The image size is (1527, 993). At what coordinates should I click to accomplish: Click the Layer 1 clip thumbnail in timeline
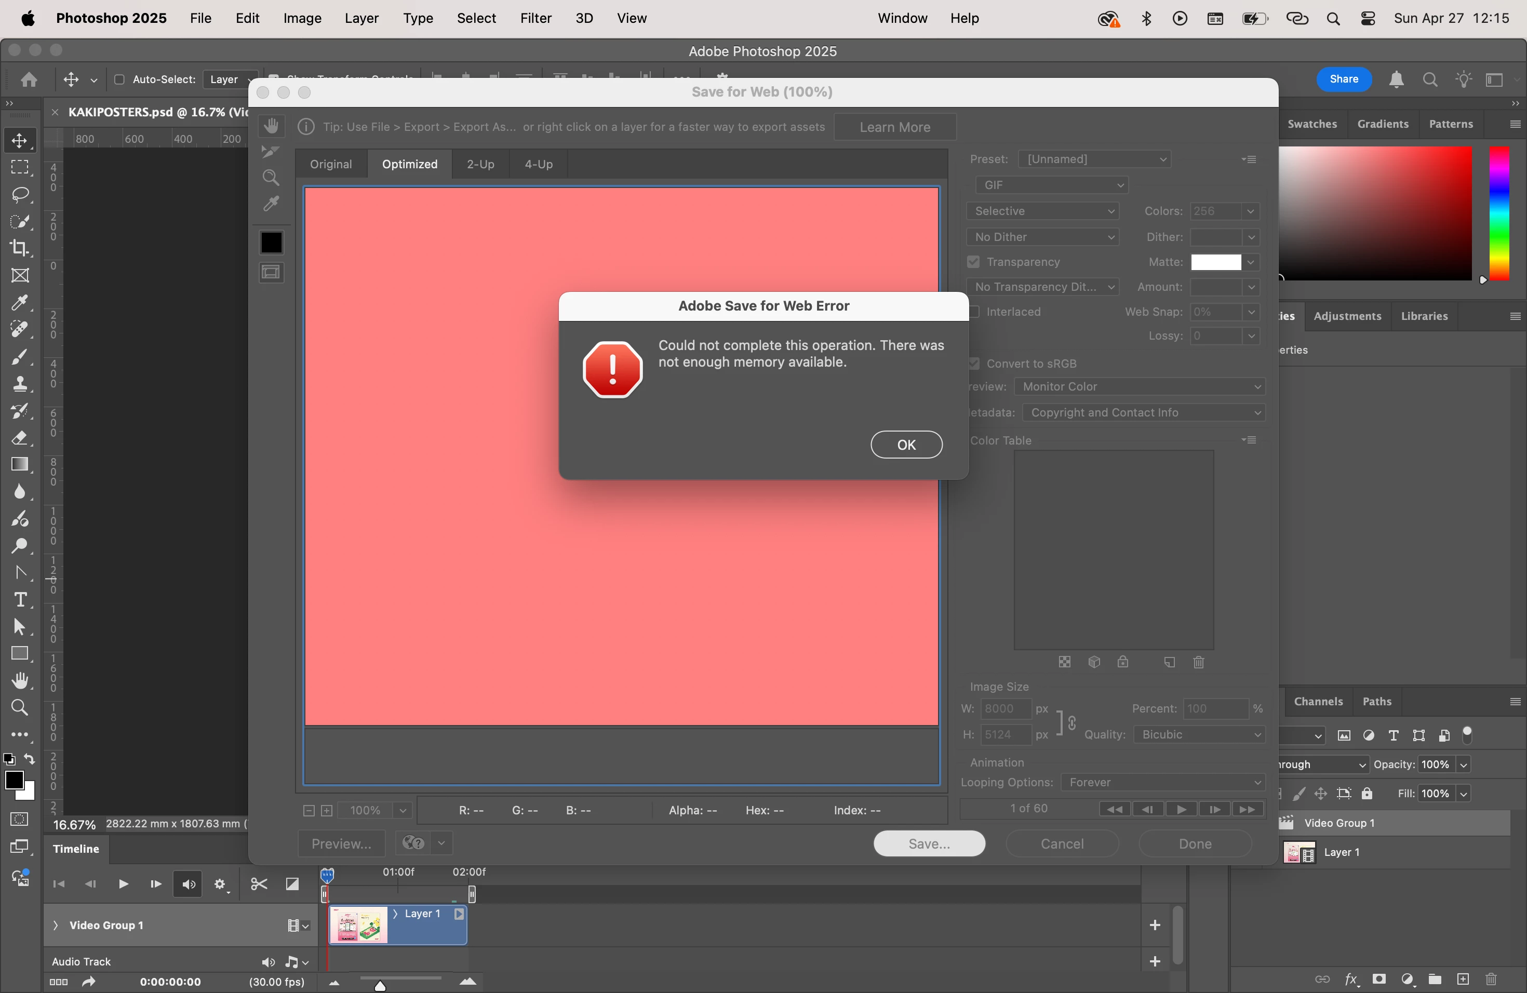coord(359,925)
